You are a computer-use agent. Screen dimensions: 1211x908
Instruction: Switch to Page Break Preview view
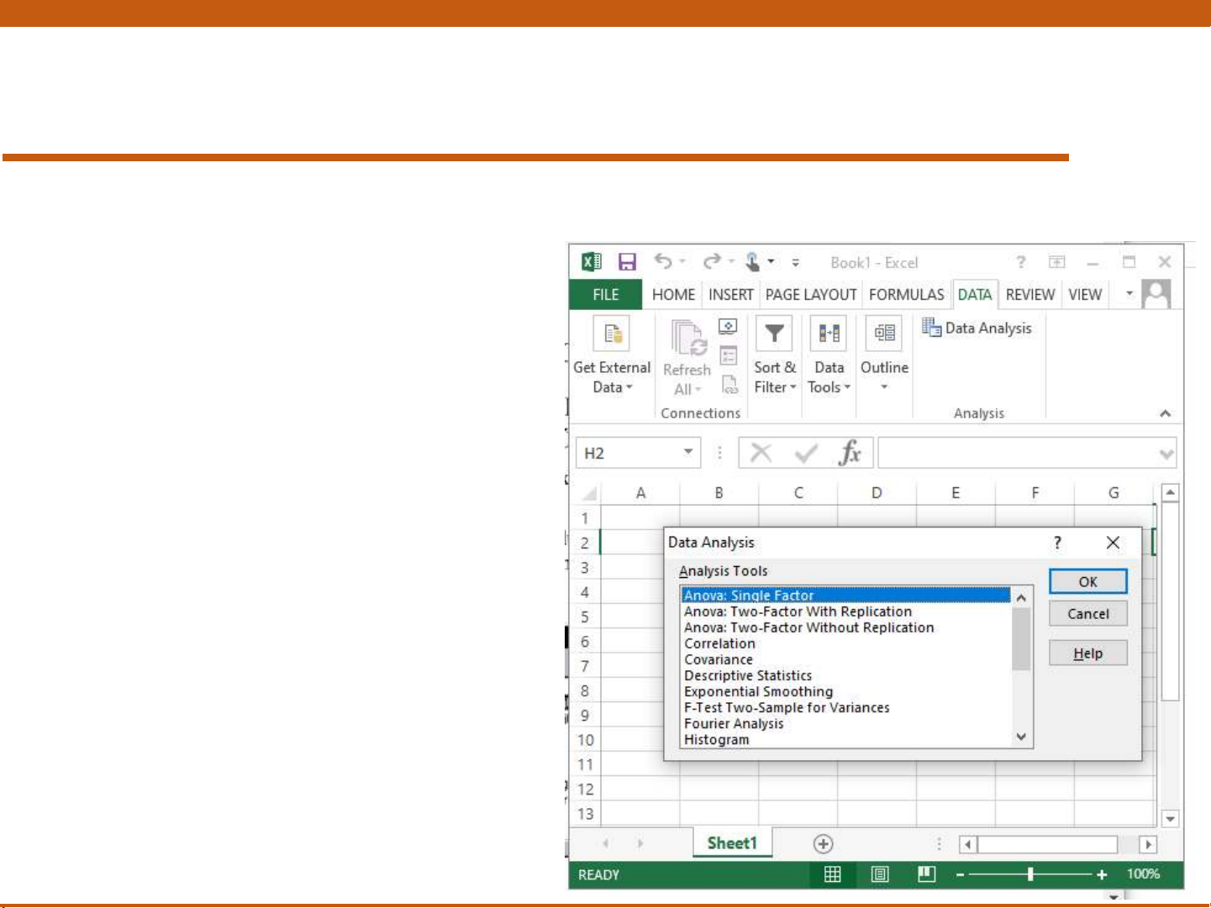click(x=926, y=874)
